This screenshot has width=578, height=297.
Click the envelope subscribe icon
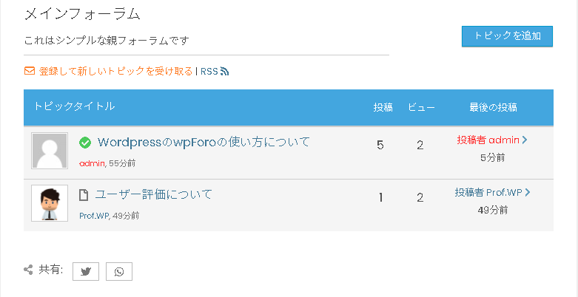click(30, 71)
